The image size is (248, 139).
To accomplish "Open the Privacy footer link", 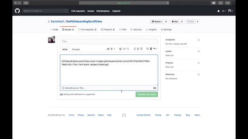I will 81,115.
